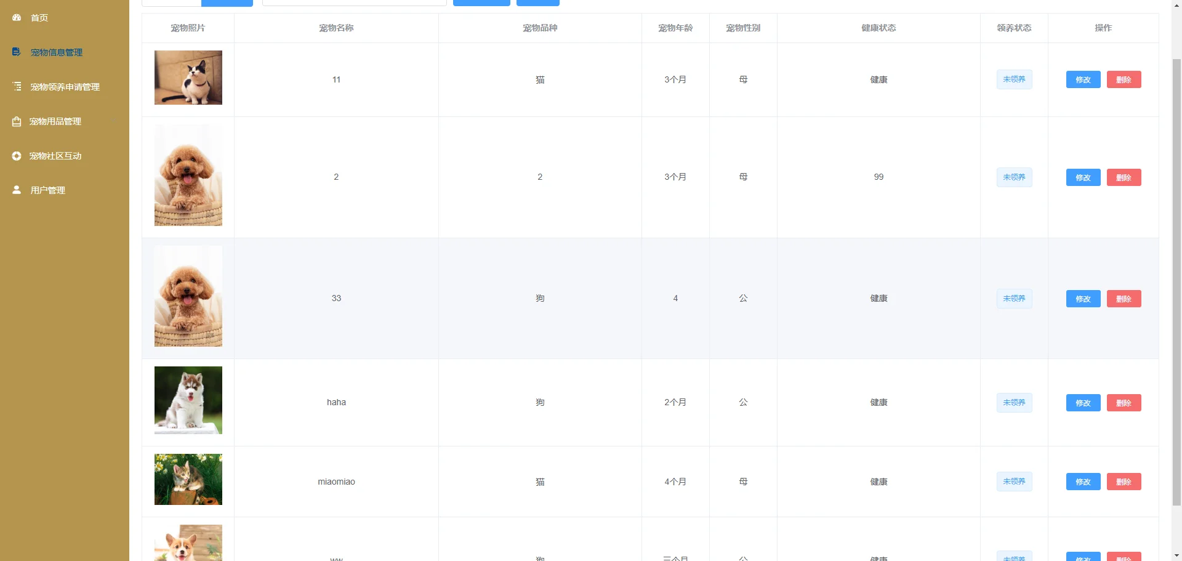Screen dimensions: 1182x561
Task: Open the 宠物领养申请管理 menu label
Action: point(65,87)
